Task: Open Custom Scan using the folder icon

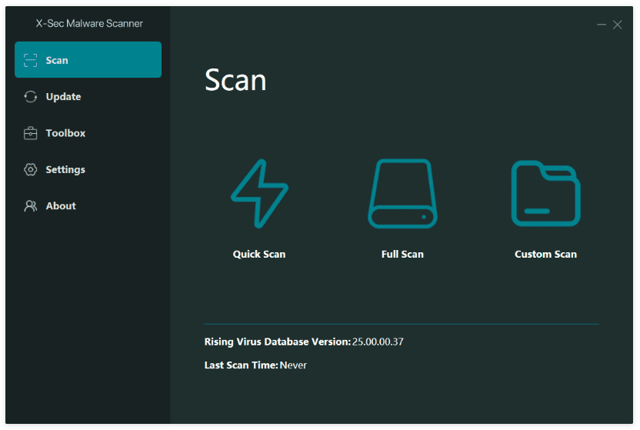Action: click(x=545, y=193)
